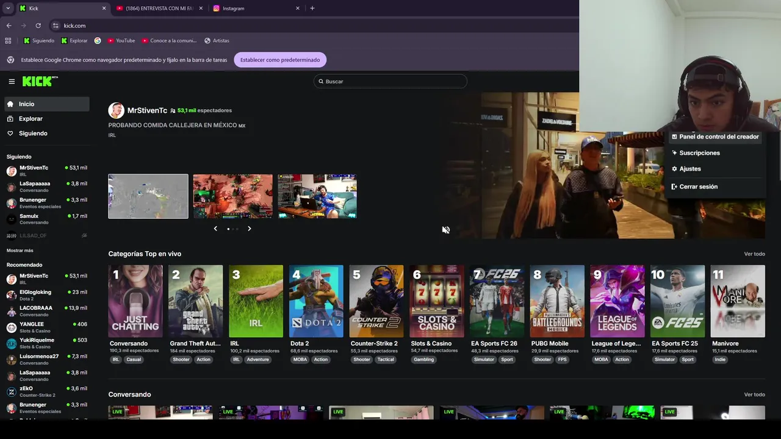Open the YouTube bookmark

coord(121,41)
